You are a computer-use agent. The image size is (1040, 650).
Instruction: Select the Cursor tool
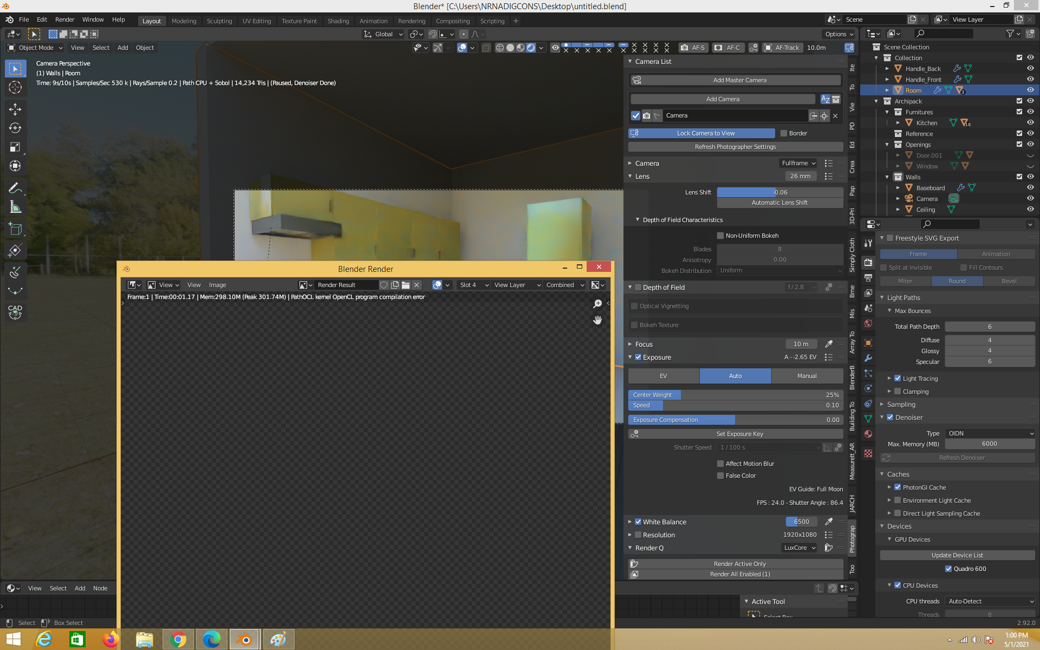click(15, 87)
